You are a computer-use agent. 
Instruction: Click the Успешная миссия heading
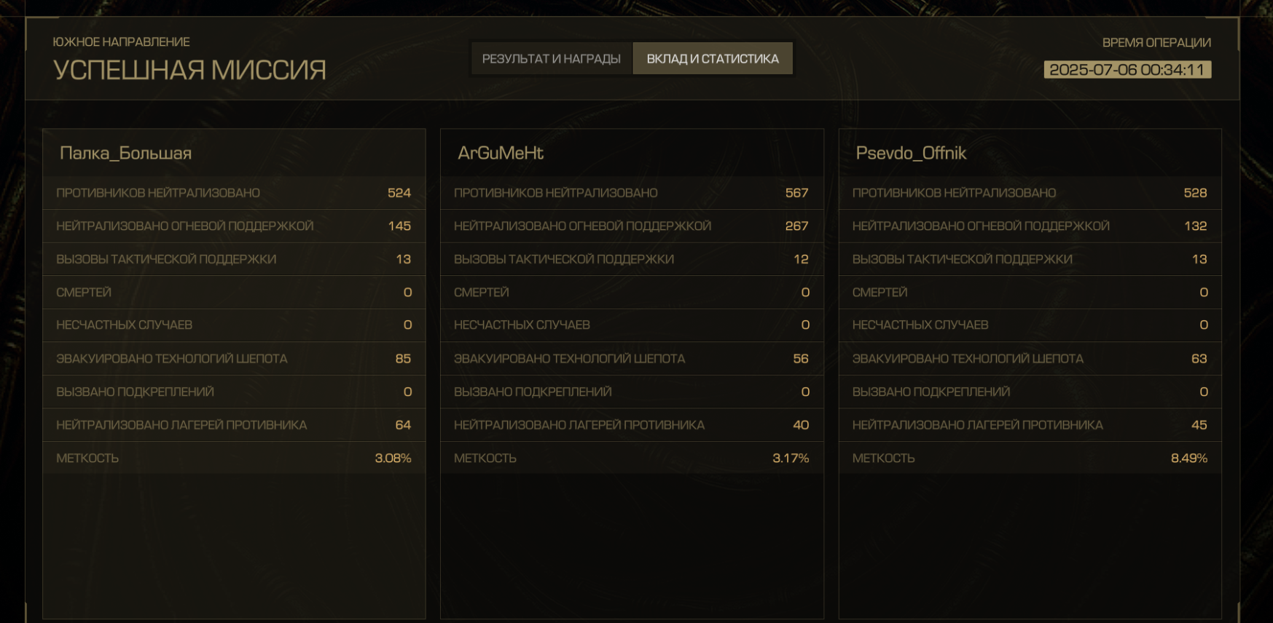[x=189, y=70]
